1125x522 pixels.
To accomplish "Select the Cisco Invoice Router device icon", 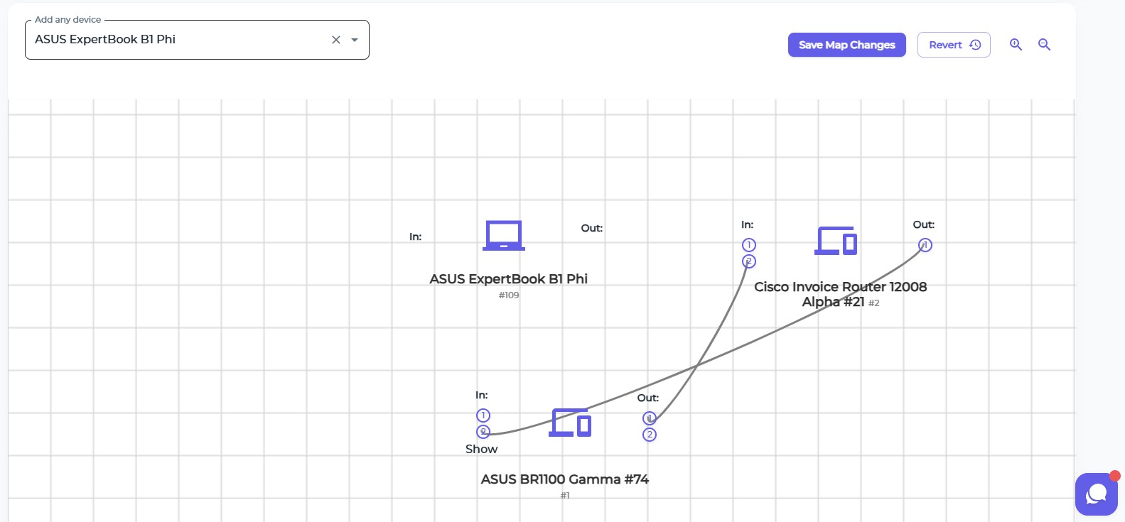I will [836, 241].
